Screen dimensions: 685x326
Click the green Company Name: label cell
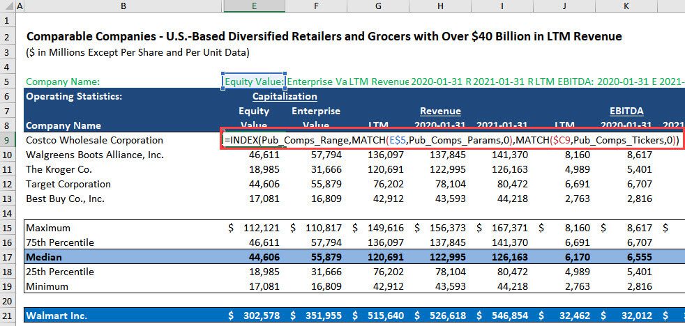click(63, 81)
